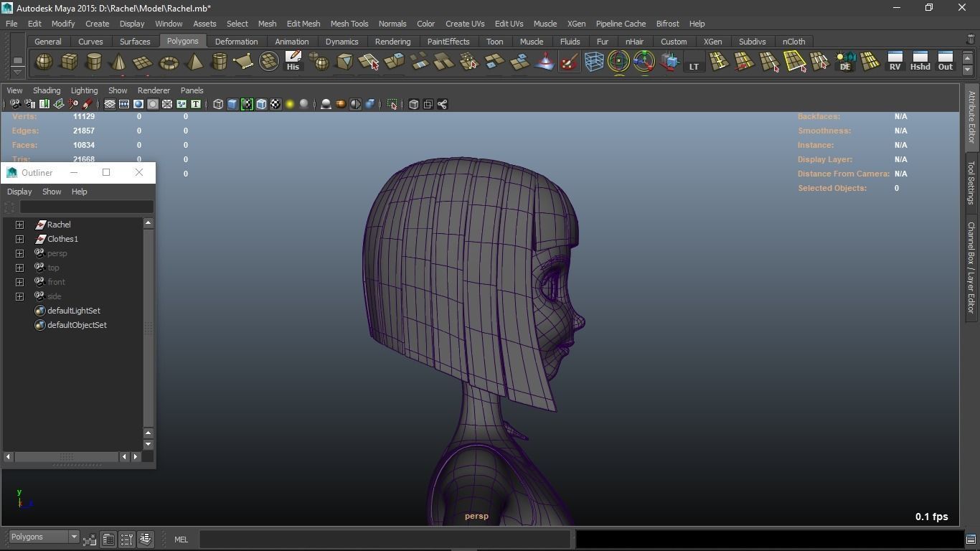Create a polygon torus from the shelf
The image size is (980, 551).
(x=169, y=62)
